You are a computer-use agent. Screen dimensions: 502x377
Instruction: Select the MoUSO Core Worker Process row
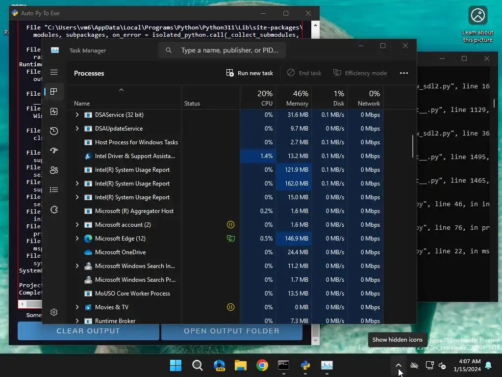pyautogui.click(x=225, y=294)
